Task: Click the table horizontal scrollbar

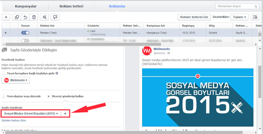Action: pos(83,44)
